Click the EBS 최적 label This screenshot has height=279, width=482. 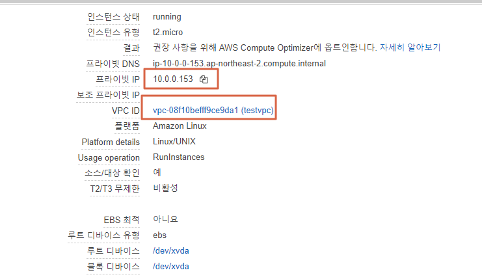pos(122,220)
